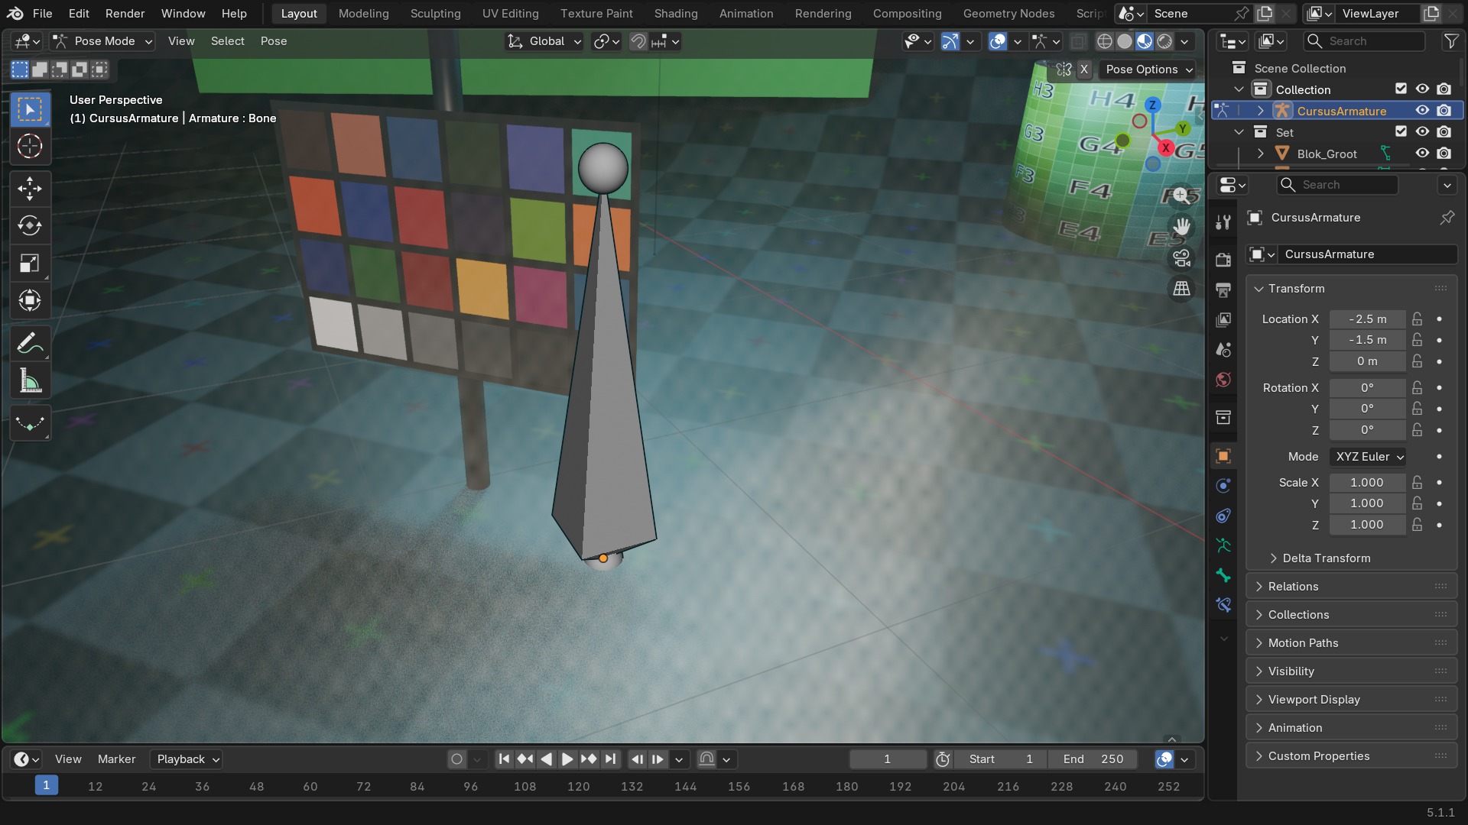The width and height of the screenshot is (1468, 825).
Task: Toggle Location X lock icon
Action: (1418, 319)
